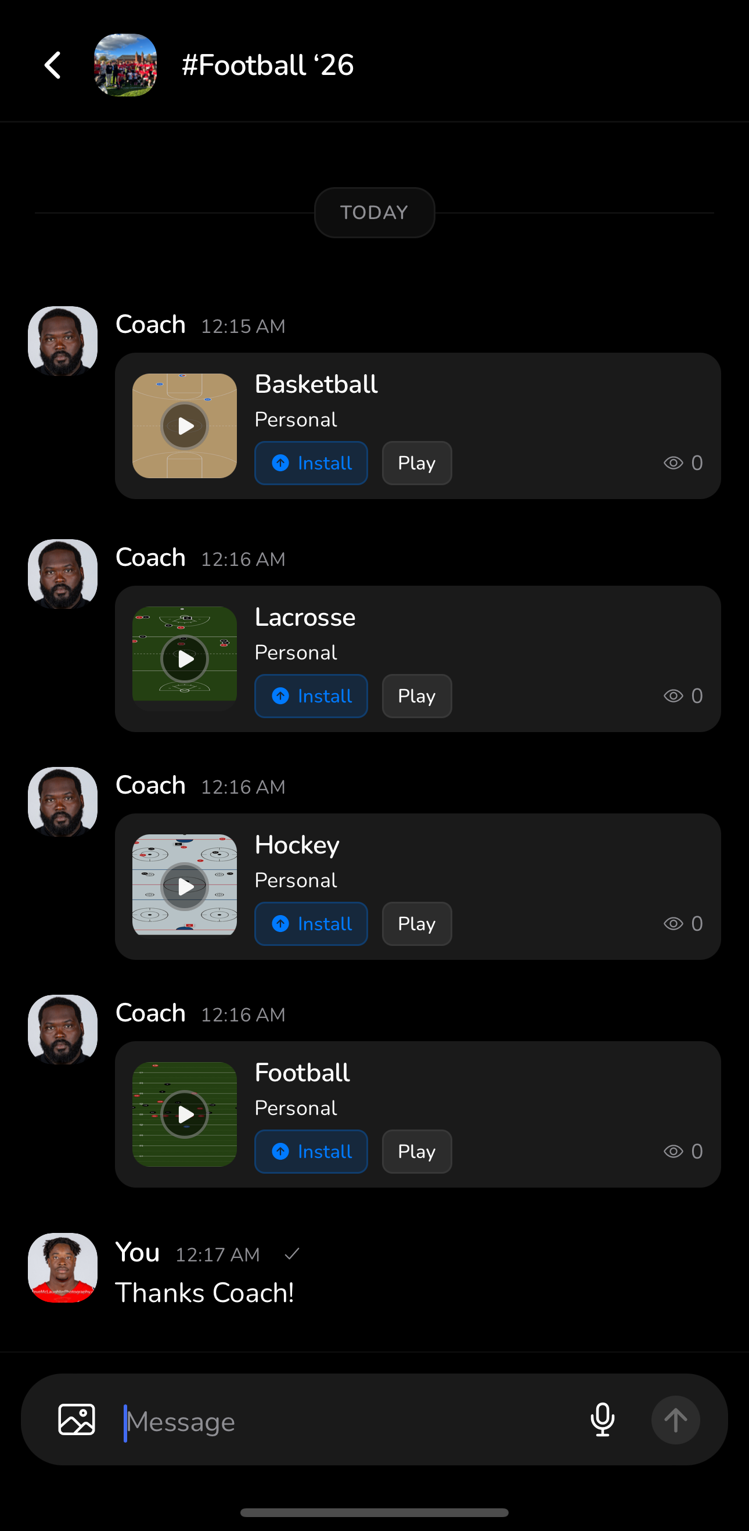This screenshot has height=1531, width=749.
Task: Install the Basketball playbook
Action: pos(311,463)
